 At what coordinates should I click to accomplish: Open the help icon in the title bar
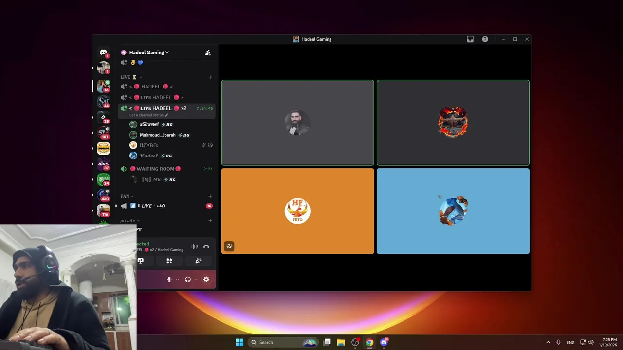pos(485,39)
